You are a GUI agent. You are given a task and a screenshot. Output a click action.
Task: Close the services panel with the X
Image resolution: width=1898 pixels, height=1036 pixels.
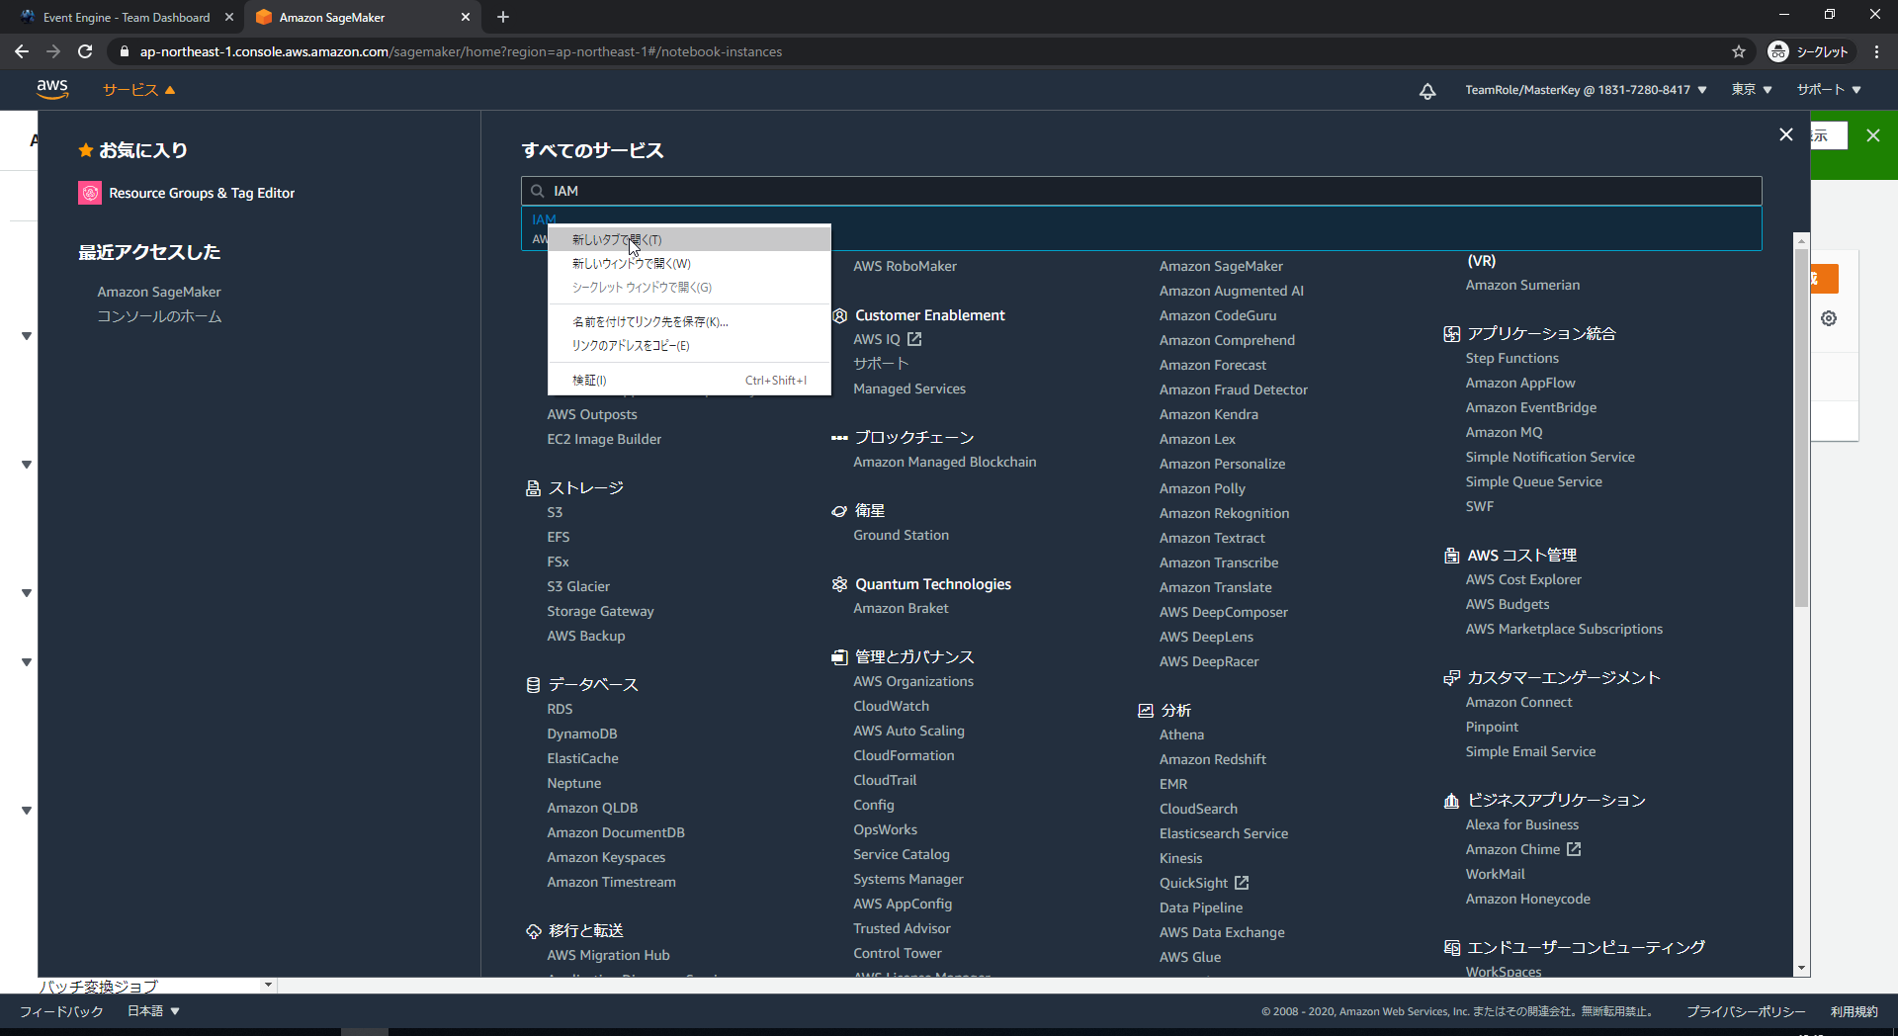tap(1785, 134)
